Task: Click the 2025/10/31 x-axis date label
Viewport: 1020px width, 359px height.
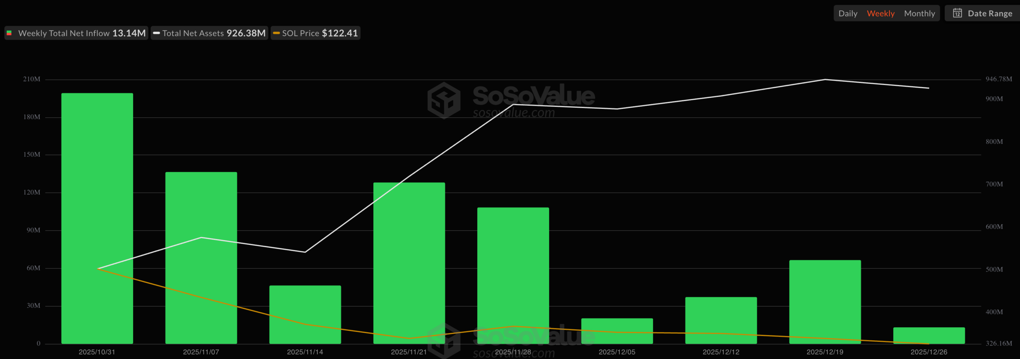Action: point(97,352)
